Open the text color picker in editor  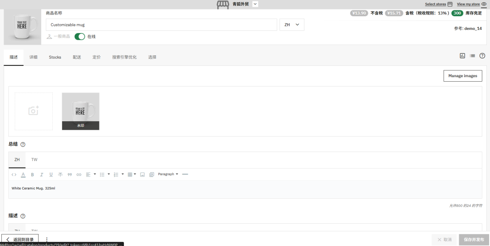pos(23,174)
